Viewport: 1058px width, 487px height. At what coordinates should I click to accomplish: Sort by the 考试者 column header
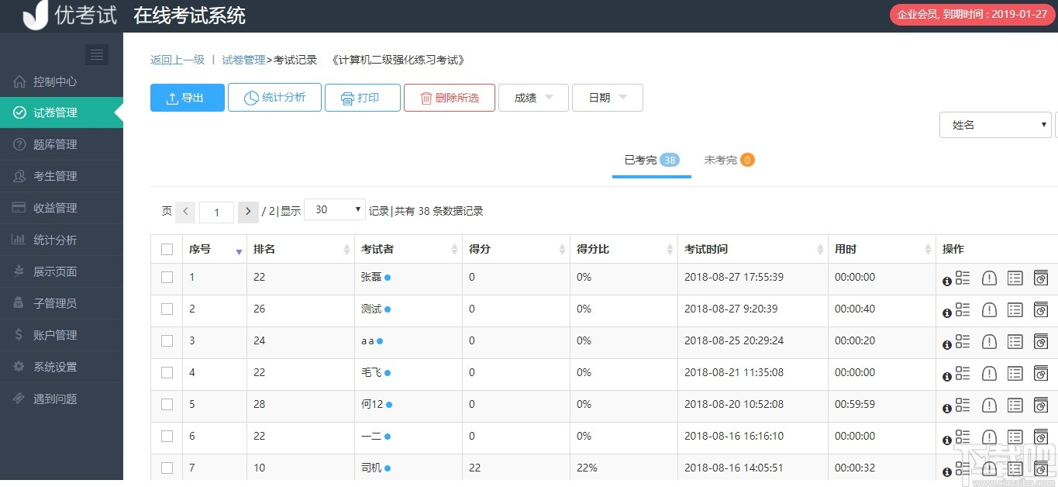(x=408, y=249)
